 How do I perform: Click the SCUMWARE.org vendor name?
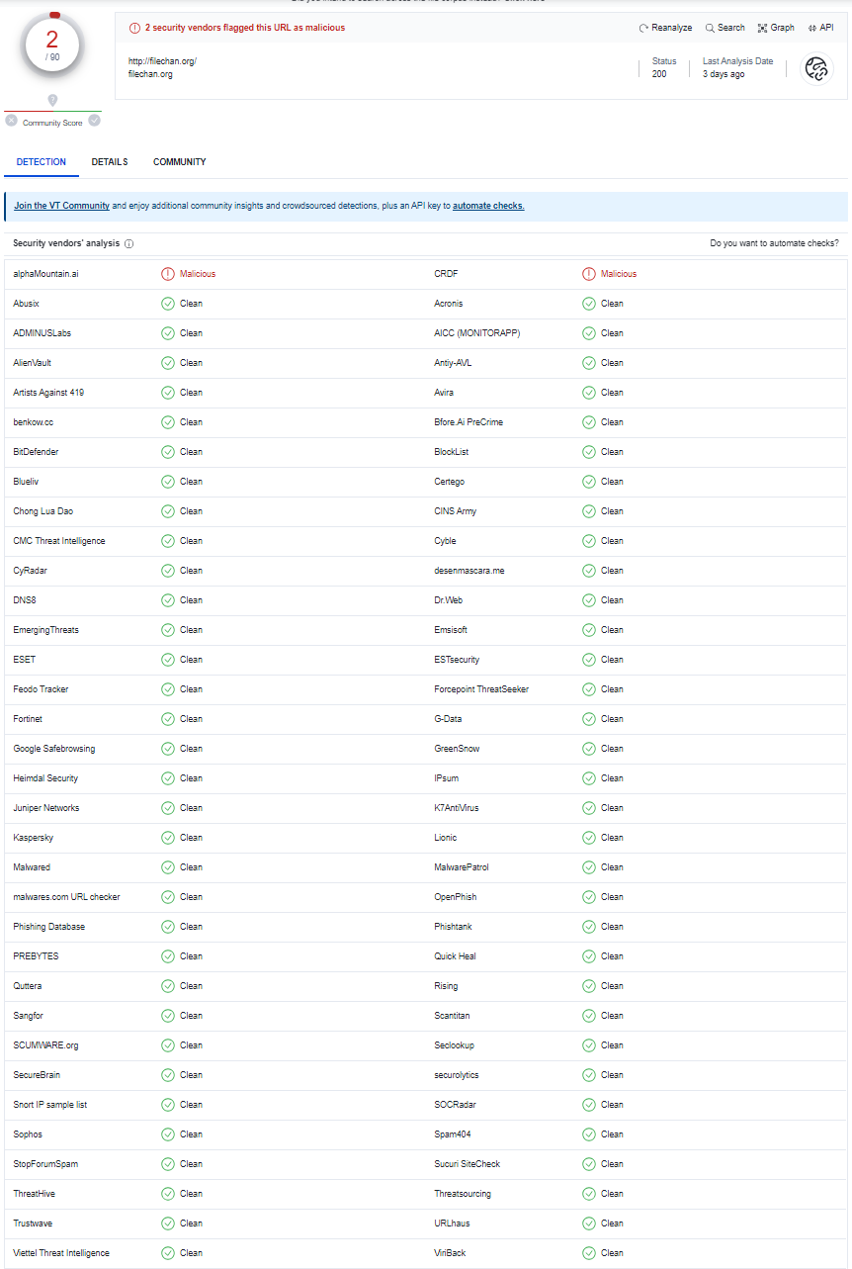(x=45, y=1045)
